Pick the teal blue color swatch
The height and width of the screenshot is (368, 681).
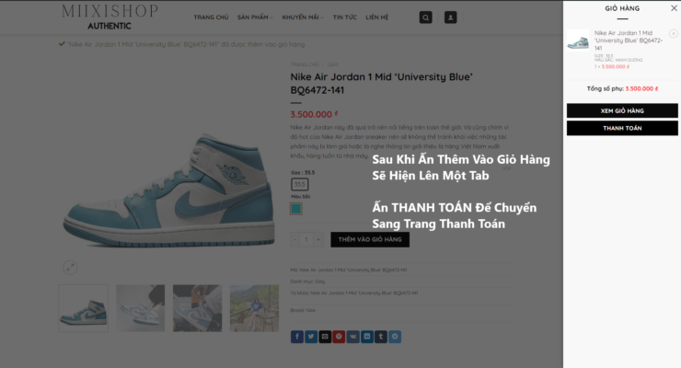coord(296,209)
